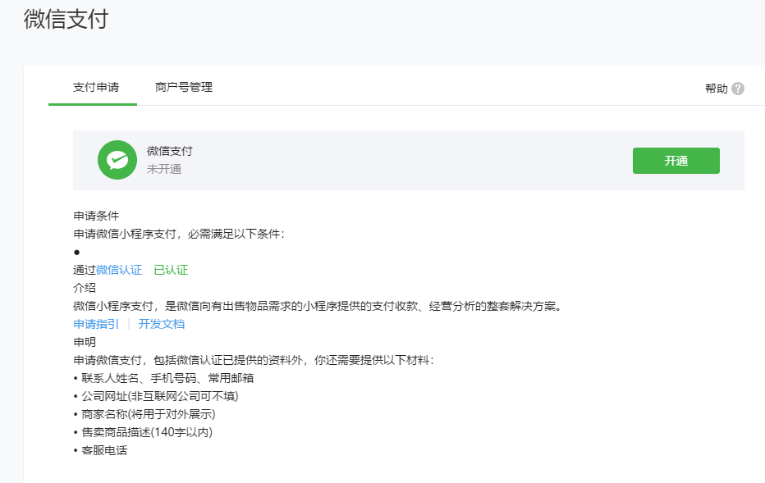Click the 未开通 status text
Screen dimensions: 765x483
pyautogui.click(x=164, y=169)
